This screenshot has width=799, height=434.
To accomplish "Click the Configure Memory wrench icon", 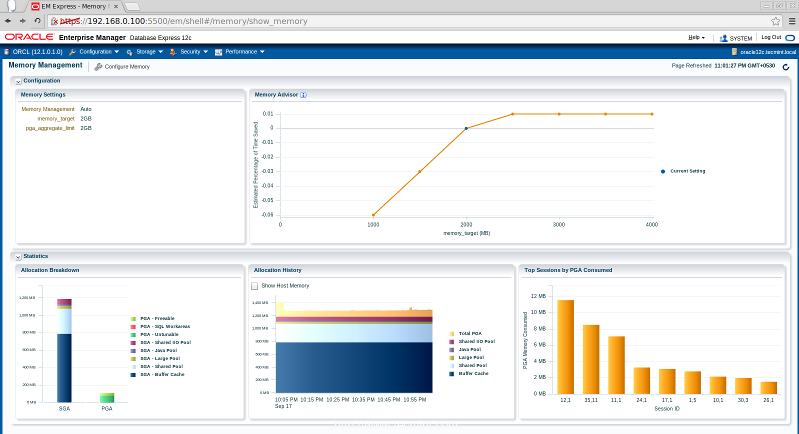I will [98, 66].
